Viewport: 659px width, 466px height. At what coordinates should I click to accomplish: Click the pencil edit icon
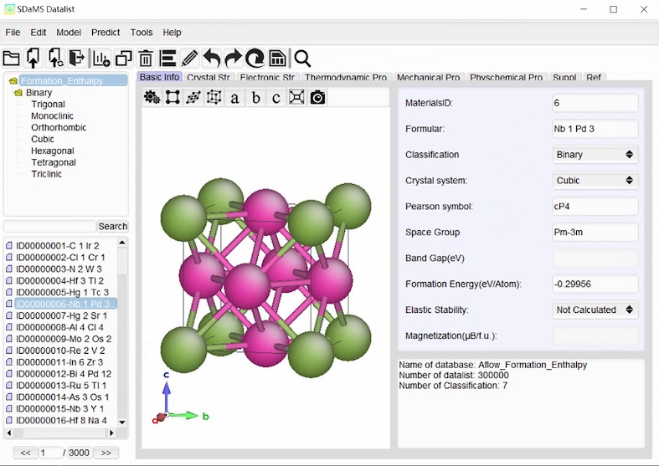(190, 58)
